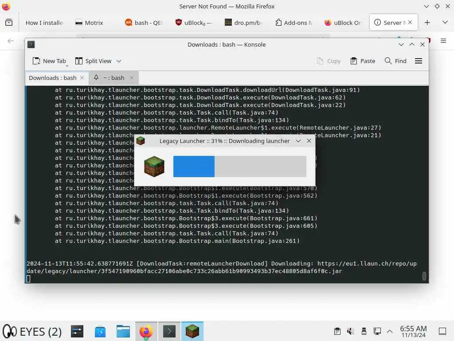Screen dimensions: 454x341
Task: Click Copy in Konsole toolbar
Action: pyautogui.click(x=329, y=61)
